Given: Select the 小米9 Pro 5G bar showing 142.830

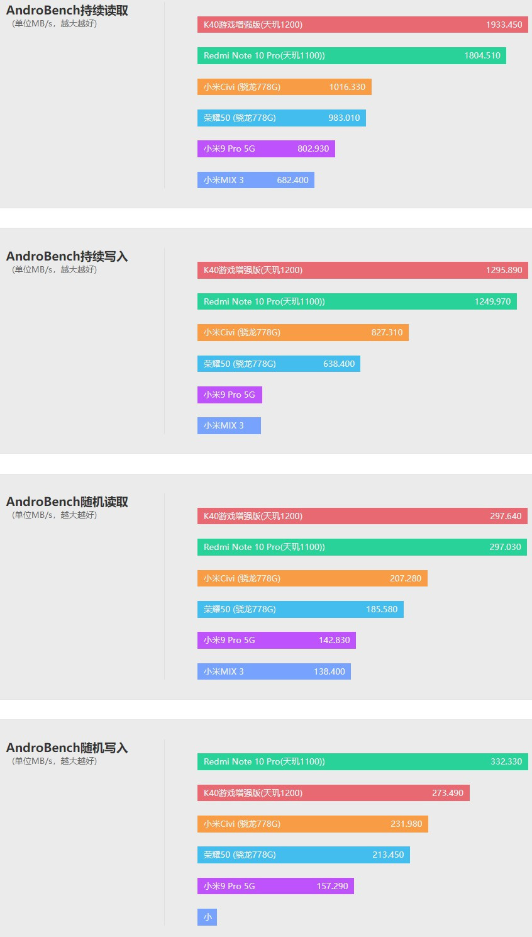Looking at the screenshot, I should (x=277, y=640).
